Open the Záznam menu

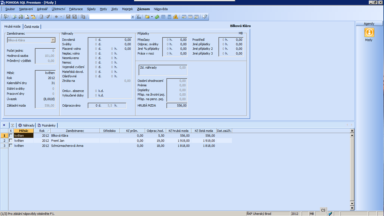coord(143,9)
